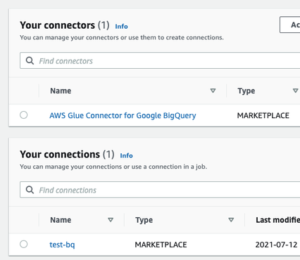Select the AWS Glue Connector for Google BigQuery radio button

23,115
